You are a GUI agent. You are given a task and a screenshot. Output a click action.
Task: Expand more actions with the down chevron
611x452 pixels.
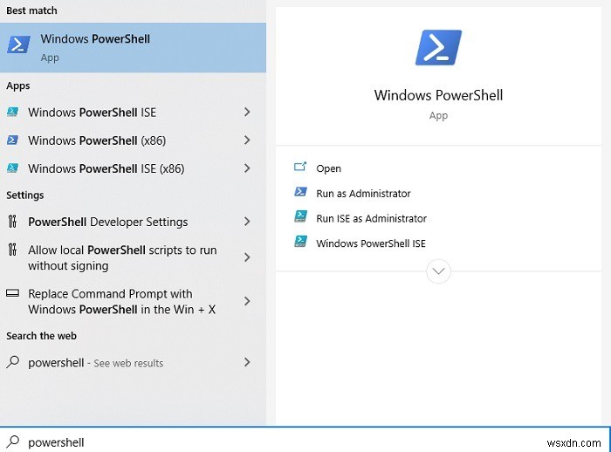click(x=438, y=271)
